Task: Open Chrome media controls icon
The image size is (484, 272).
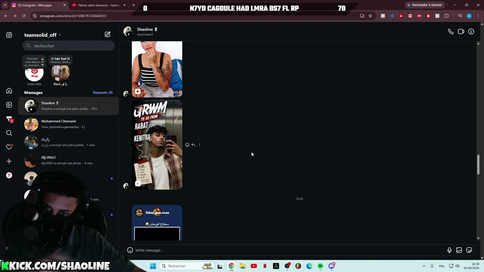Action: [460, 16]
